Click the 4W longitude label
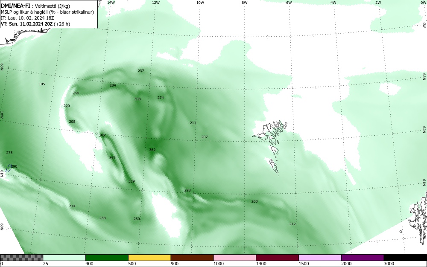The height and width of the screenshot is (267, 427). click(333, 3)
